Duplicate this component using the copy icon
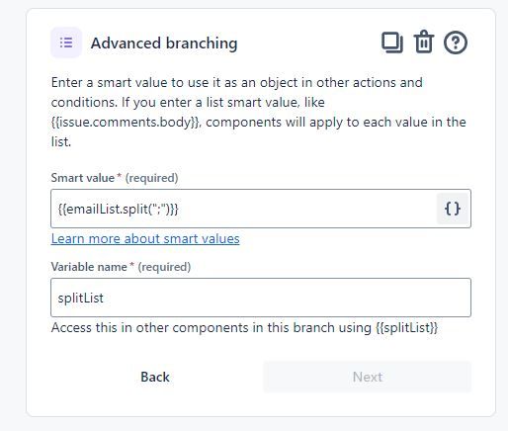This screenshot has height=431, width=508. (392, 43)
